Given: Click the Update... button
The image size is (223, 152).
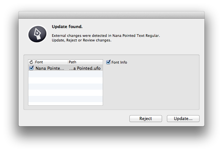Looking at the screenshot, I should 183,118.
